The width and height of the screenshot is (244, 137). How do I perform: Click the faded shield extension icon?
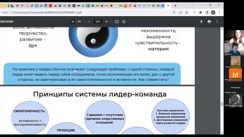click(194, 13)
